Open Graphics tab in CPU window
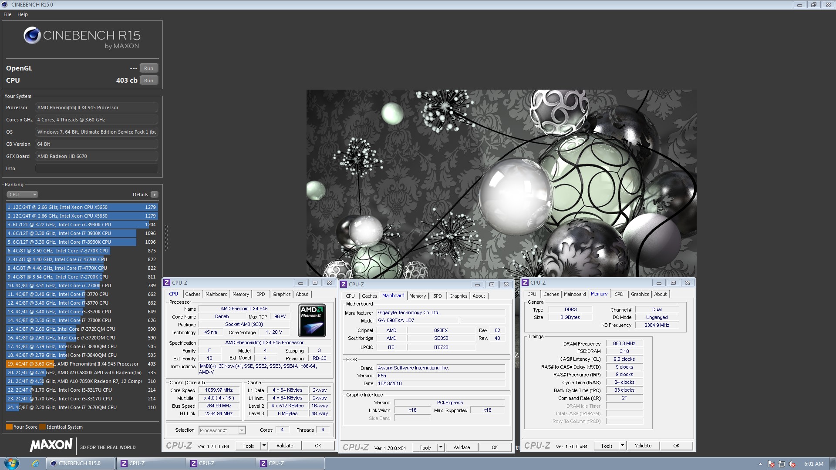Viewport: 836px width, 470px height. (x=282, y=295)
